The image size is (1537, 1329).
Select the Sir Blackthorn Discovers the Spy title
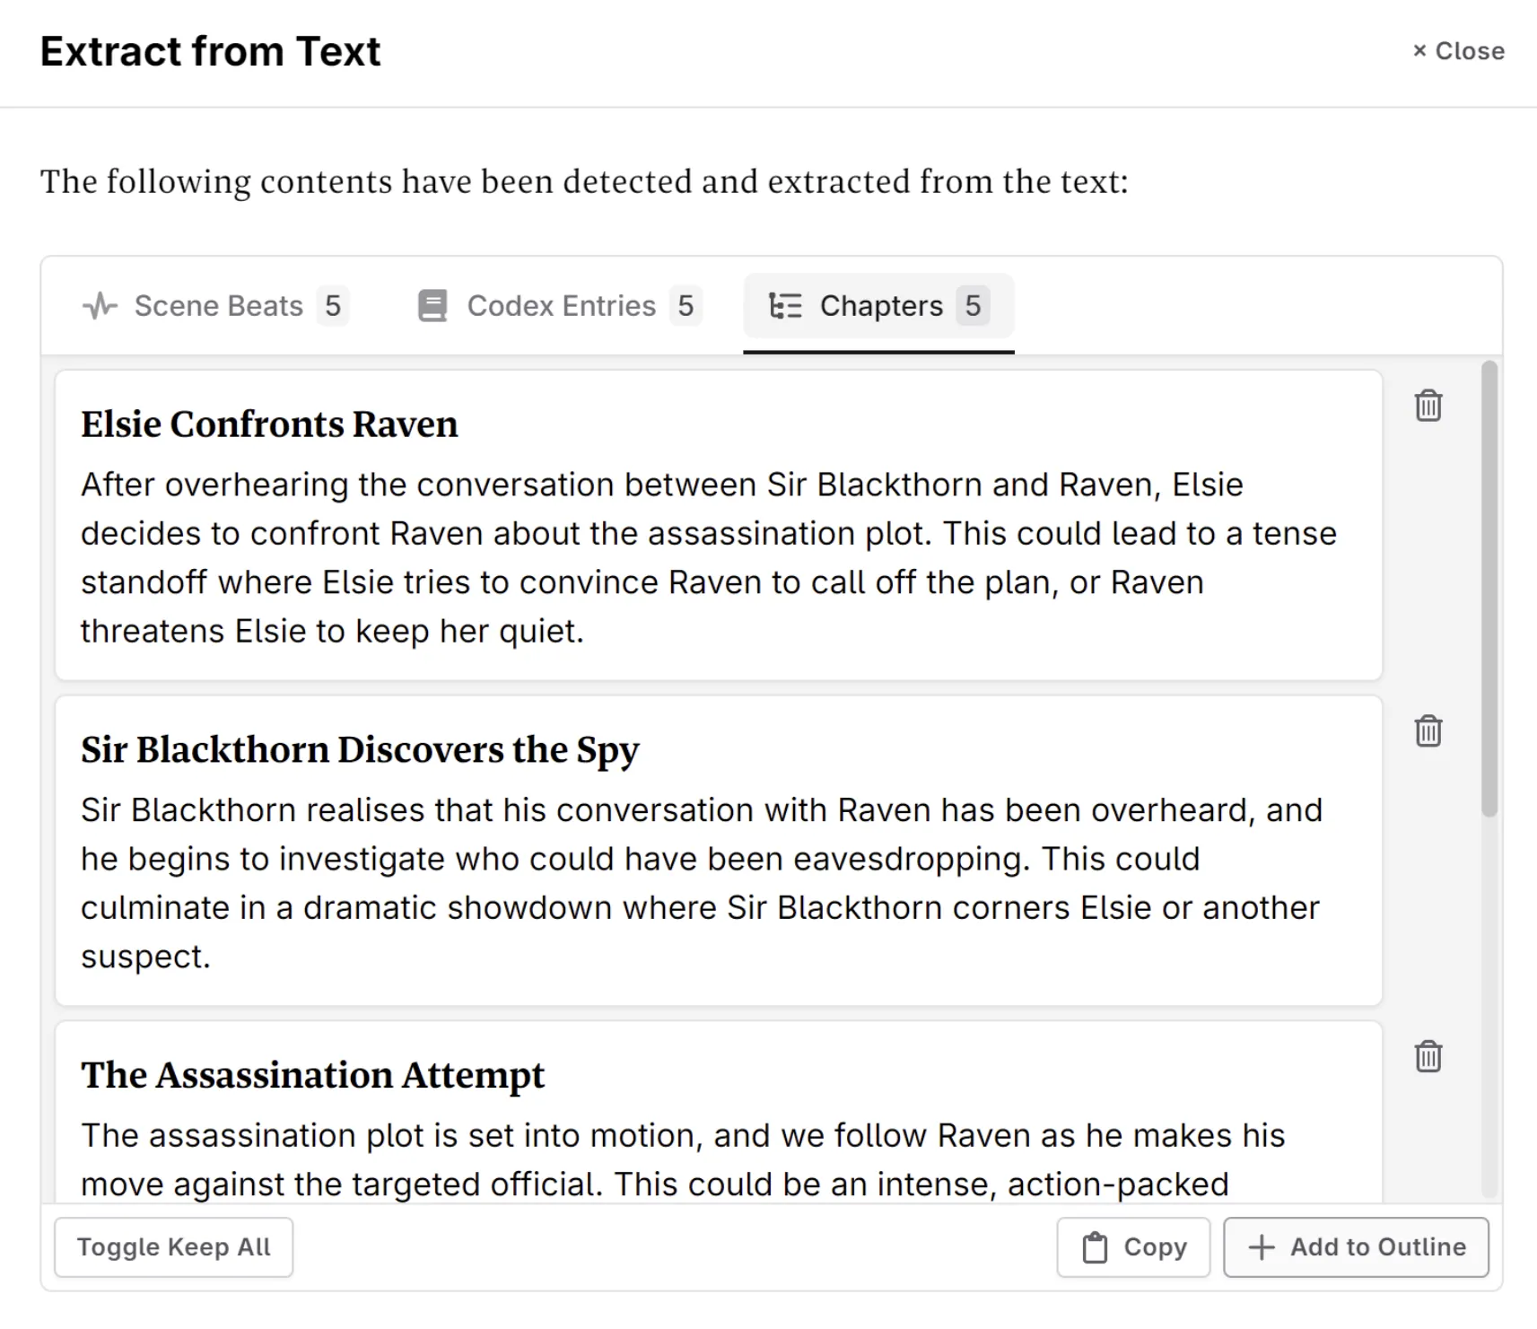pos(360,749)
